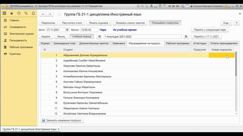The height and width of the screenshot is (136, 243).
Task: Open the sections grid menu icon
Action: 4,14
